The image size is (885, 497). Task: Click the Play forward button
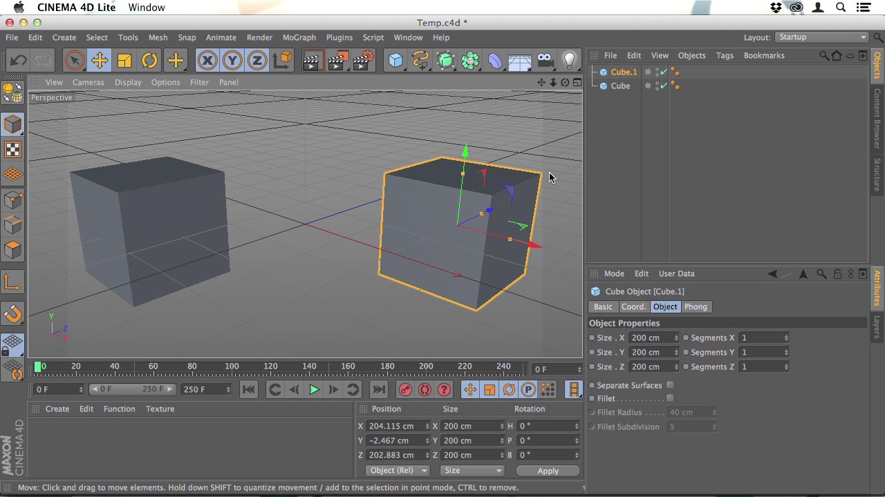(314, 390)
